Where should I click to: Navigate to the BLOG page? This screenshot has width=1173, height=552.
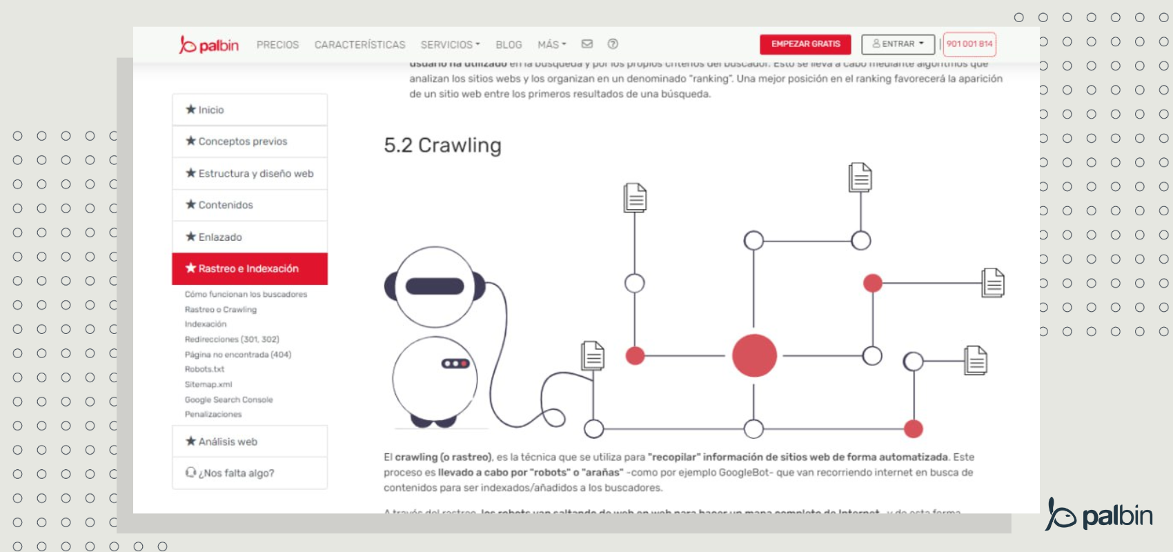click(x=509, y=45)
